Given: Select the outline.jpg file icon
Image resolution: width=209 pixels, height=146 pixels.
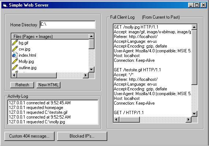Looking at the screenshot, I should click(x=15, y=68).
